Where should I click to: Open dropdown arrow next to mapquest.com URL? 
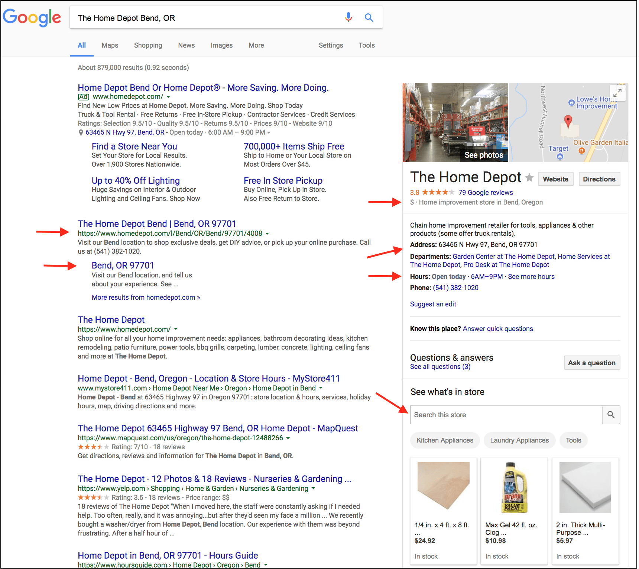coord(288,438)
